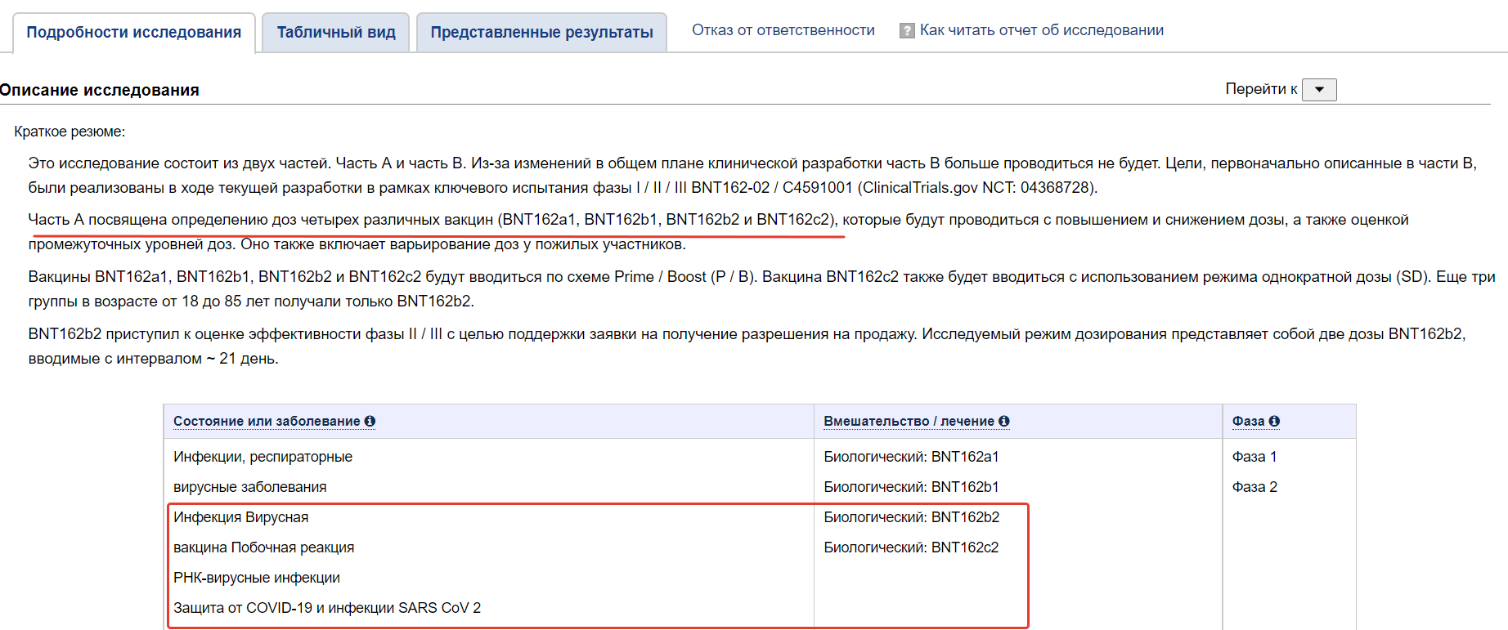
Task: Click info icon next to Состояние или заболевание
Action: click(370, 421)
